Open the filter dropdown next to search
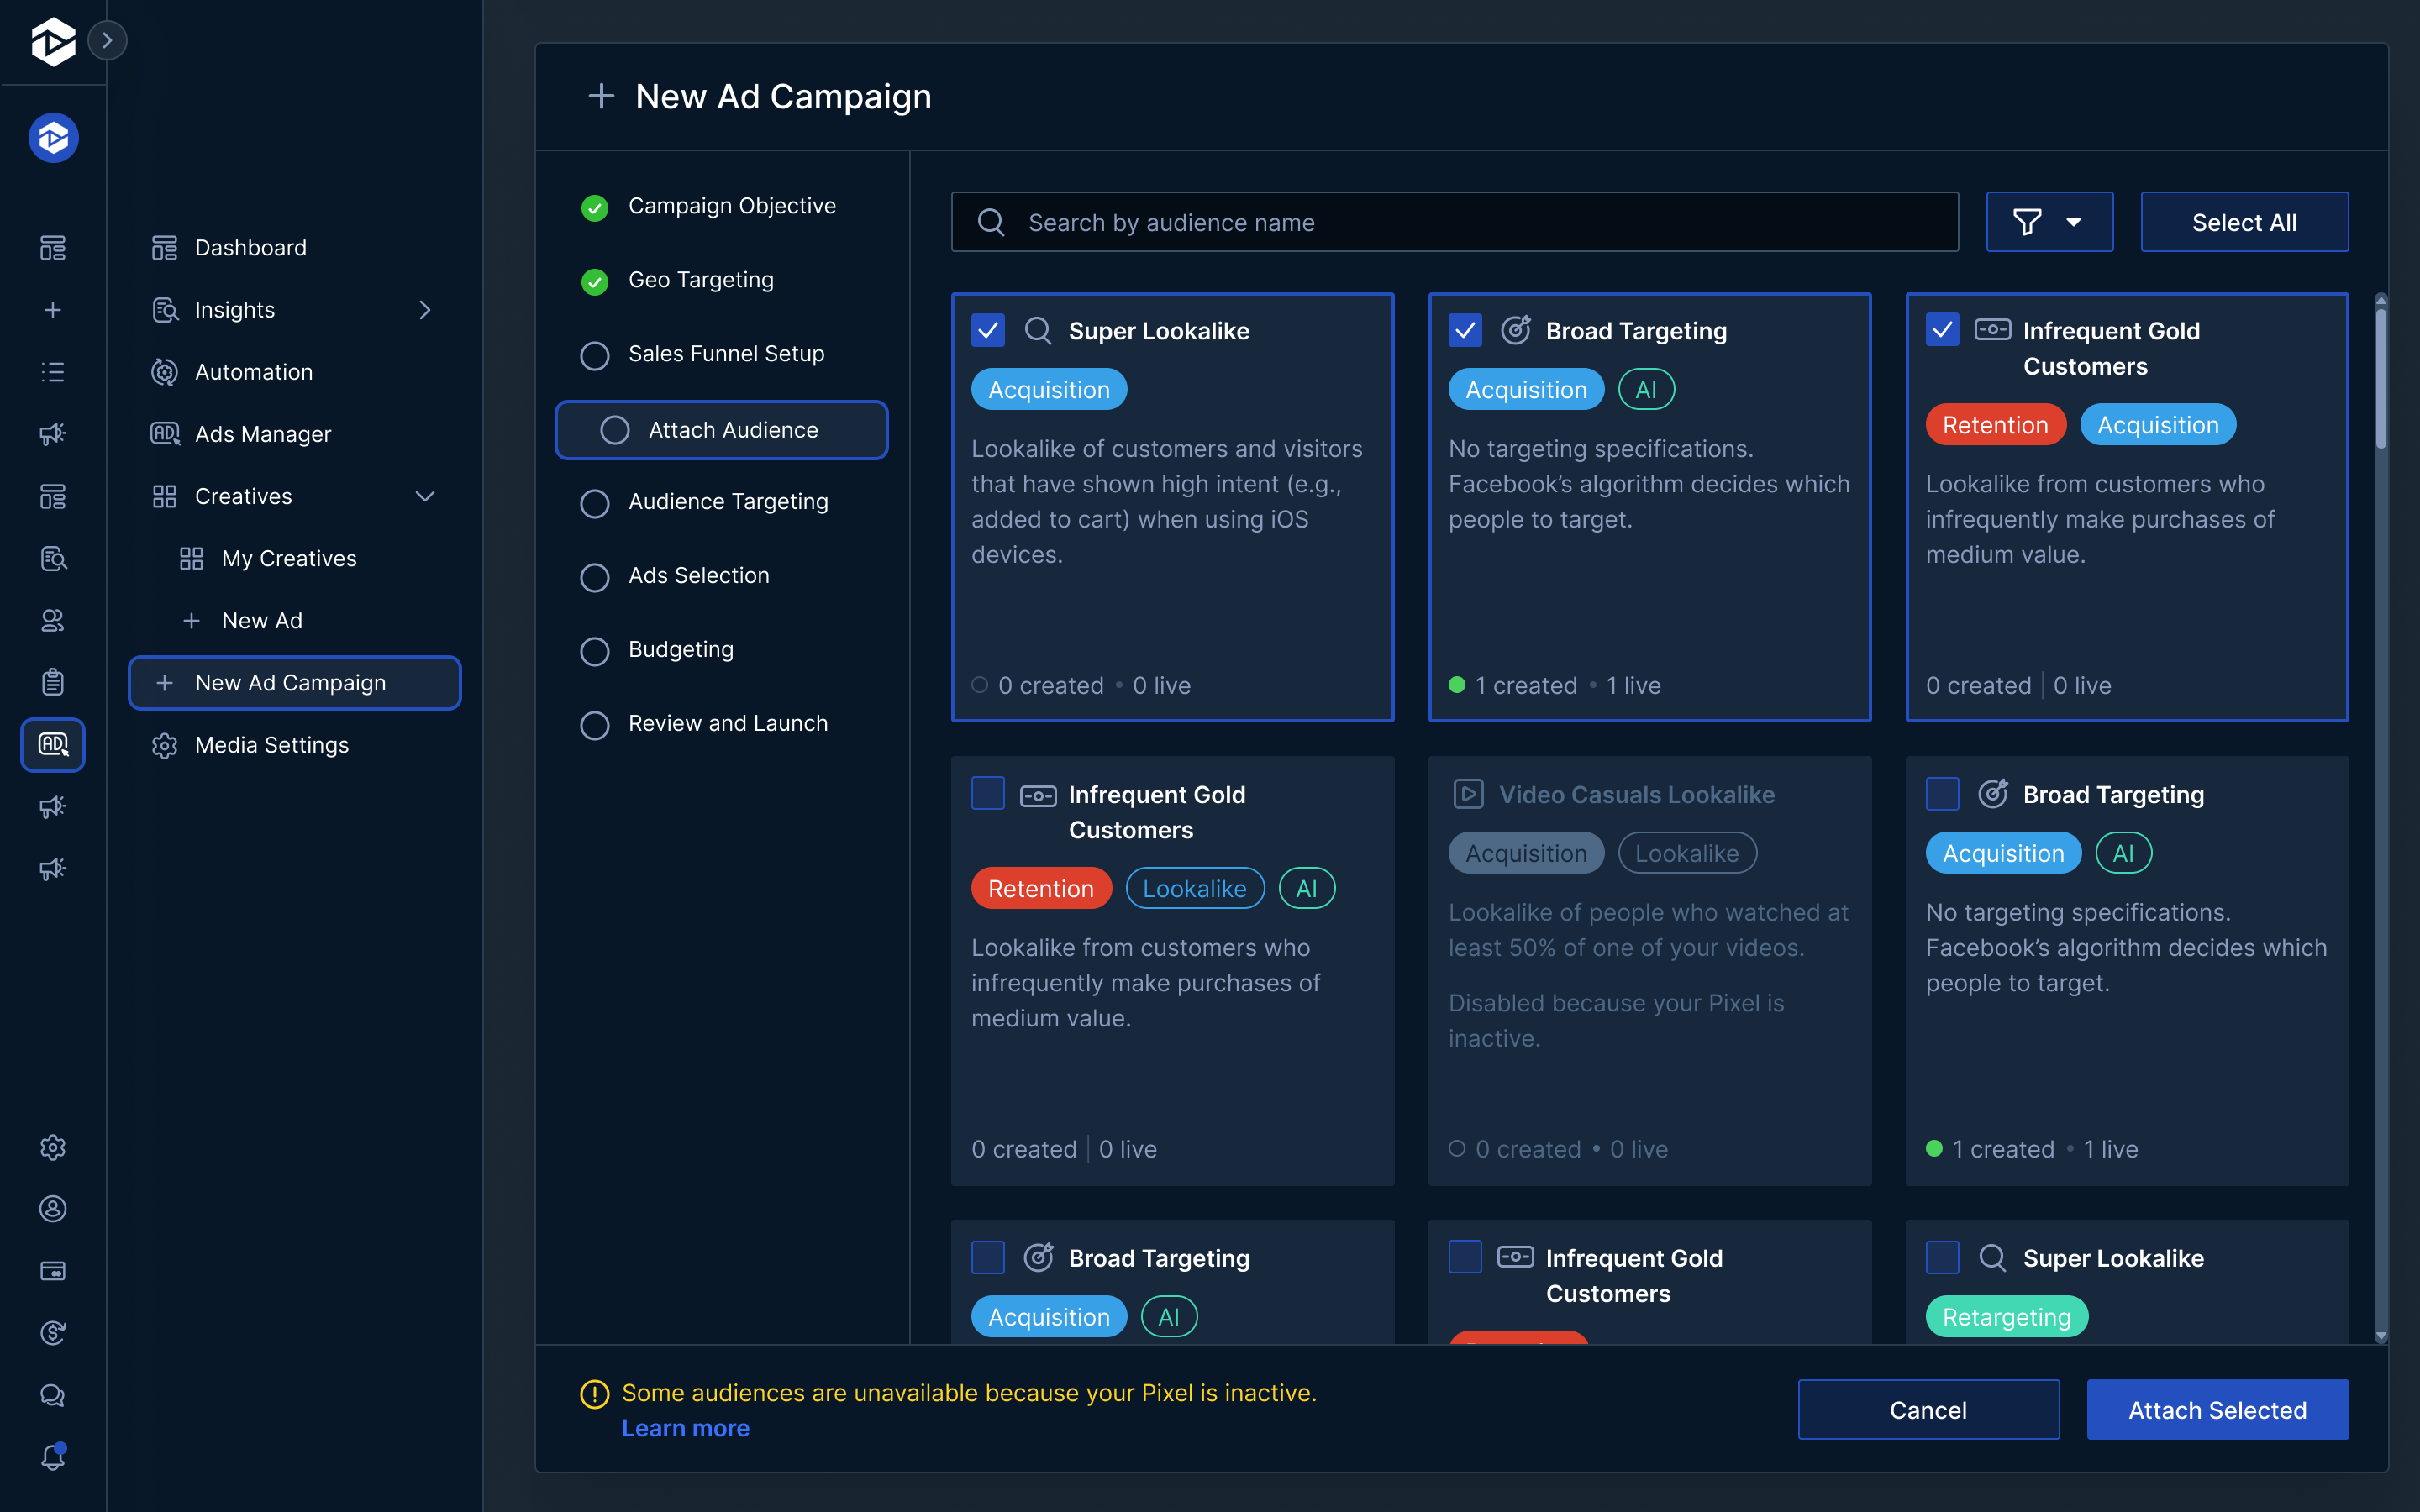Viewport: 2420px width, 1512px height. pyautogui.click(x=2049, y=221)
